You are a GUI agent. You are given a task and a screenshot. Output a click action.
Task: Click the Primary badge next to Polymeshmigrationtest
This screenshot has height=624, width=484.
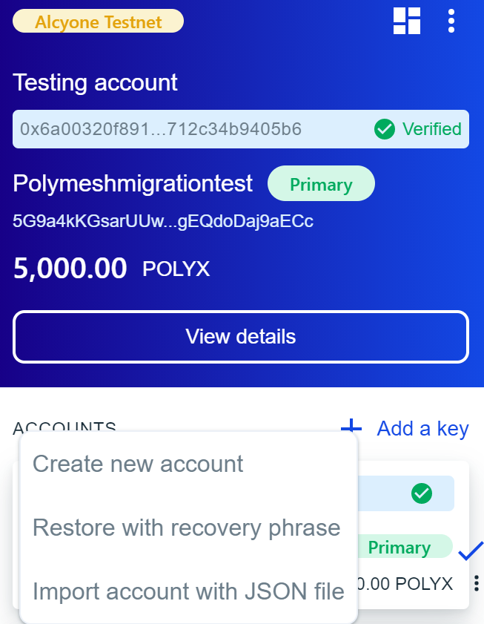click(x=321, y=183)
